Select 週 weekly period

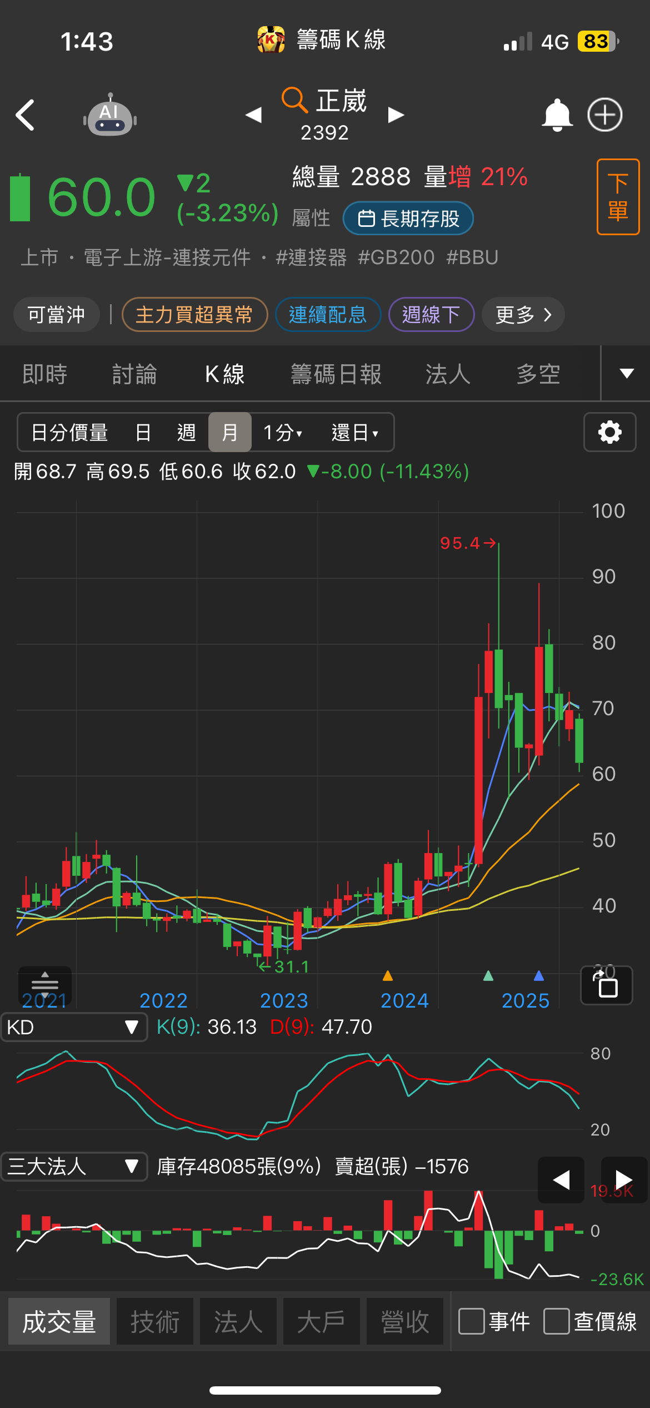[186, 432]
